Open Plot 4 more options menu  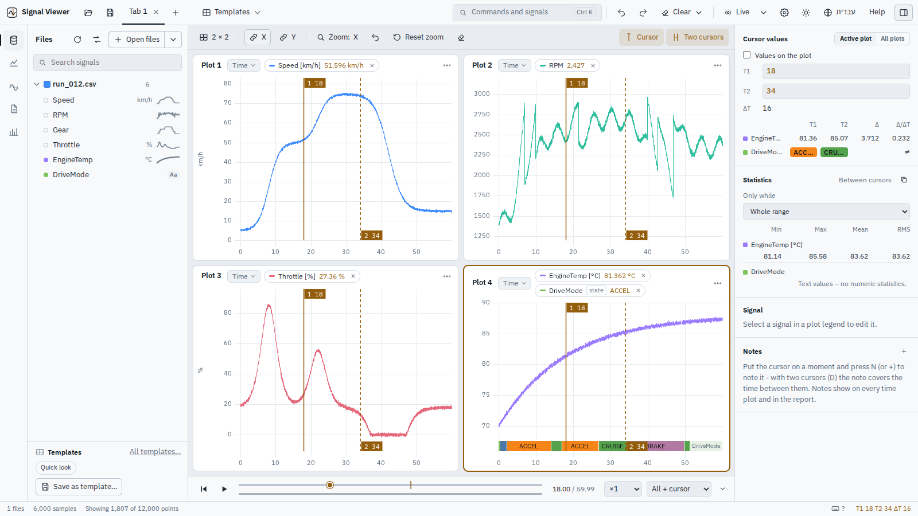(x=718, y=283)
